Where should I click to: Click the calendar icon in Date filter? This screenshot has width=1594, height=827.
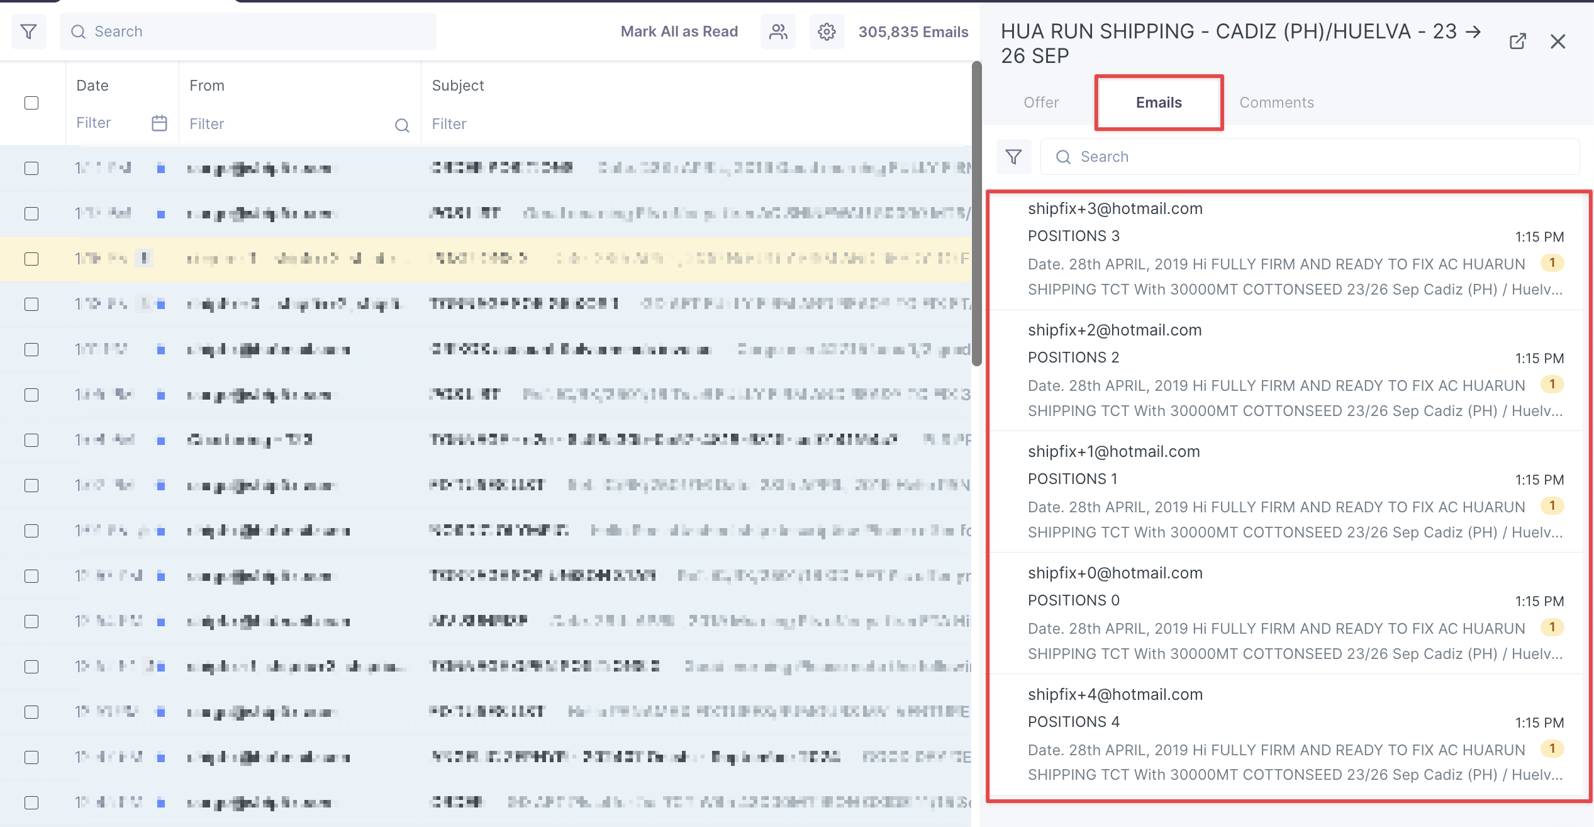click(159, 123)
